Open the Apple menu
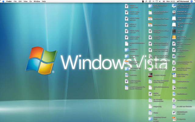The image size is (195, 122). click(3, 1)
